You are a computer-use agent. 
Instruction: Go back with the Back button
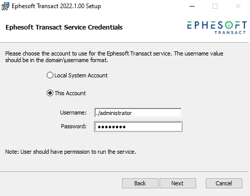coord(140,183)
